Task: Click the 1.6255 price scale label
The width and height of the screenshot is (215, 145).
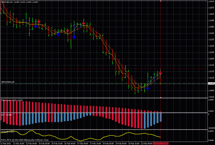Action: [x=212, y=59]
